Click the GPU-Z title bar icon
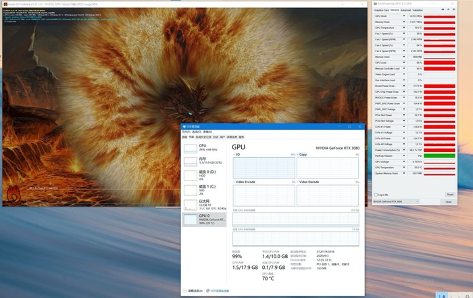This screenshot has width=473, height=298. click(374, 3)
